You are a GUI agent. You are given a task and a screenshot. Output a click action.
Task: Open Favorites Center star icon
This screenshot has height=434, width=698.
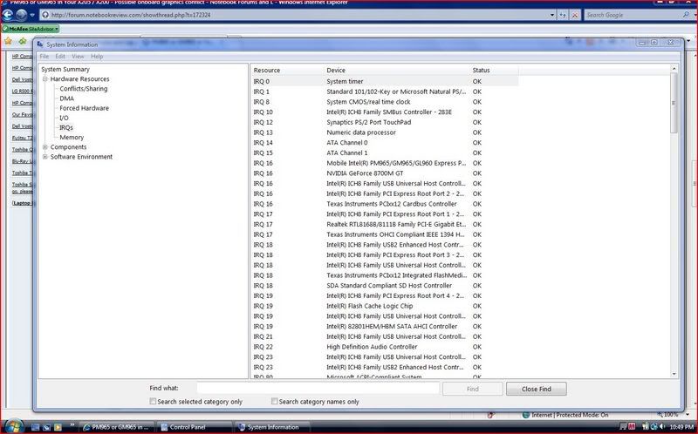(x=8, y=41)
